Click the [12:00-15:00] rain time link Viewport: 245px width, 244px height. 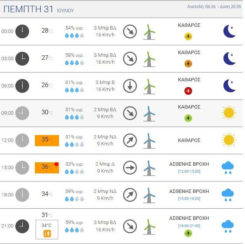[189, 171]
